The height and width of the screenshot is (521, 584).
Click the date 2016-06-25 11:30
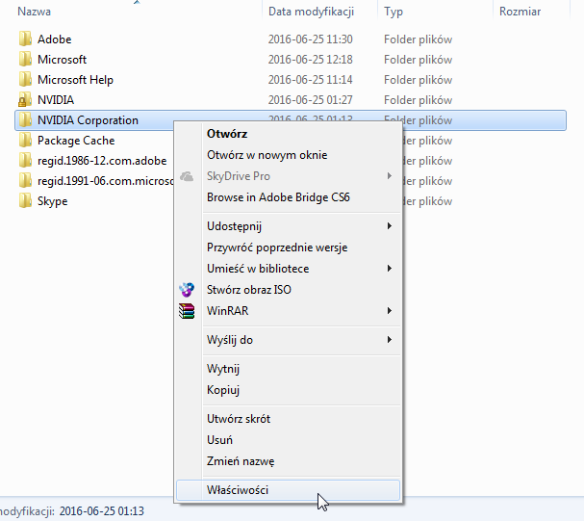point(310,39)
